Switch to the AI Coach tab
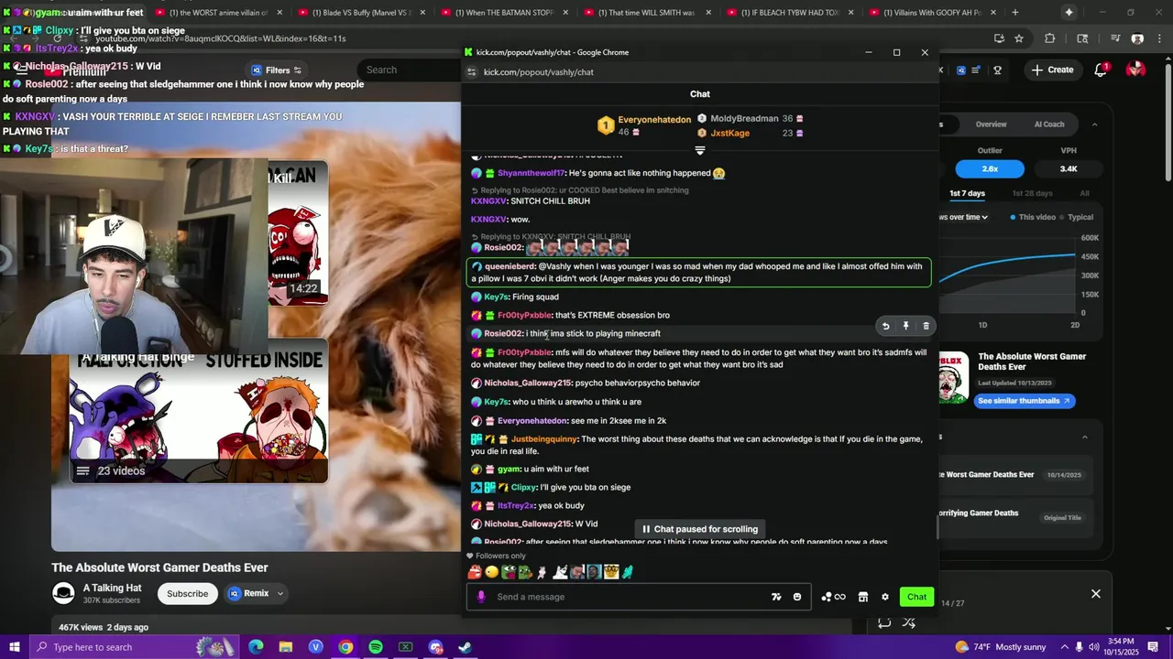This screenshot has height=659, width=1173. [x=1049, y=124]
